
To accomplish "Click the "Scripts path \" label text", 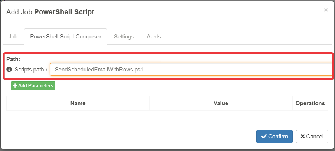I will 31,69.
